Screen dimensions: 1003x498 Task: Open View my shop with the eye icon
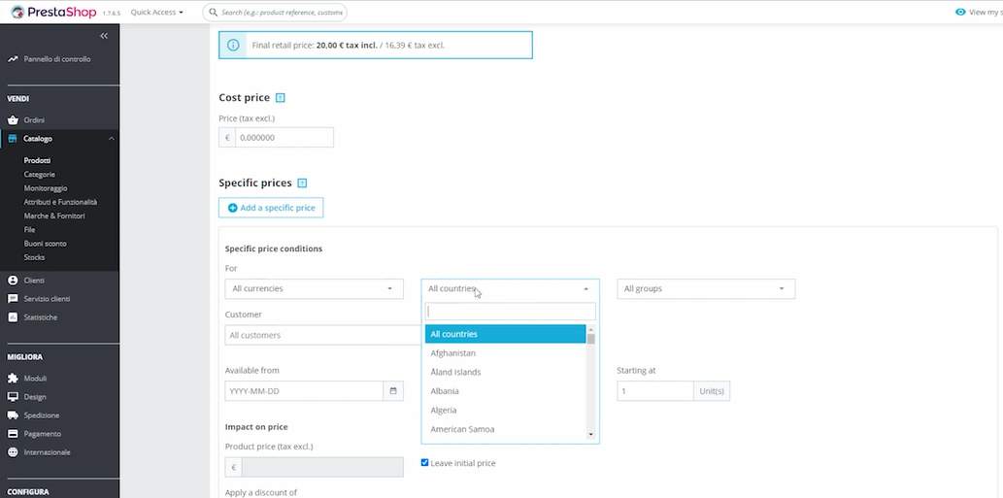coord(960,13)
